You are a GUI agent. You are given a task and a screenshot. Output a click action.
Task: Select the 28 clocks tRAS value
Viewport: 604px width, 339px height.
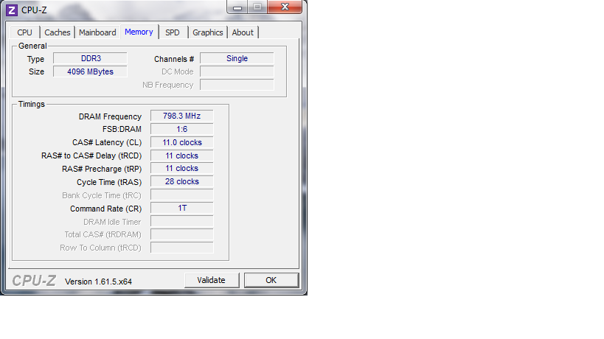point(182,181)
